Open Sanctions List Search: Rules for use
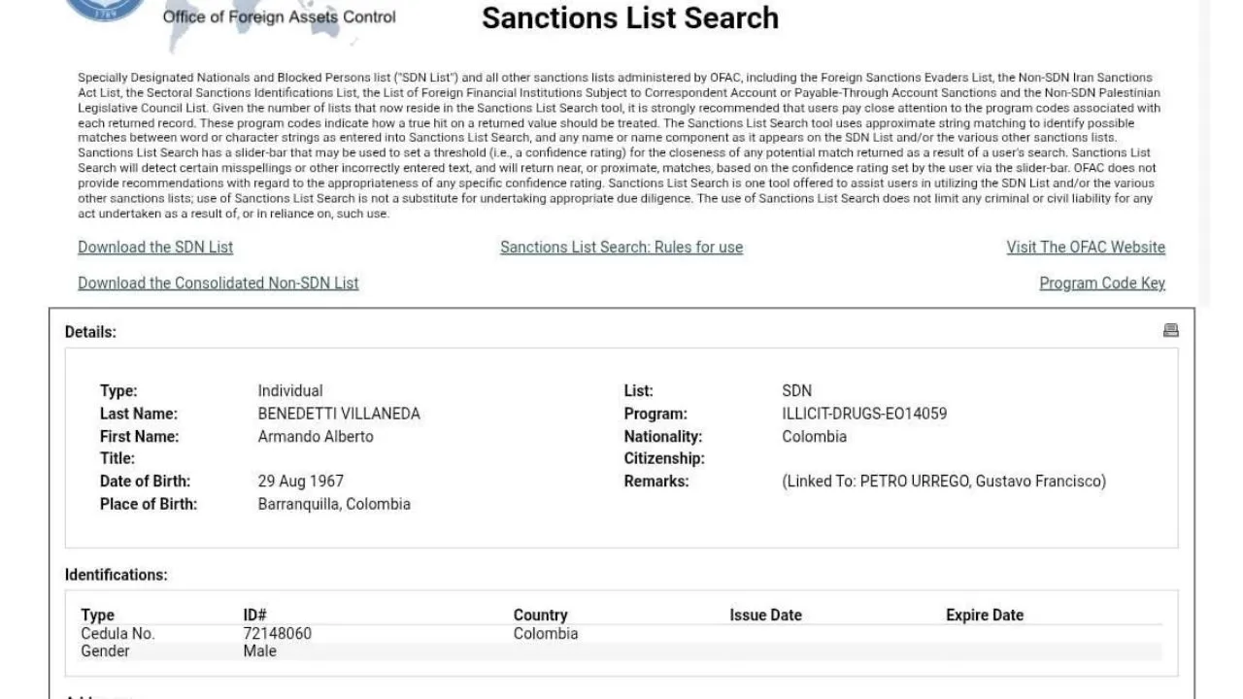 (621, 248)
